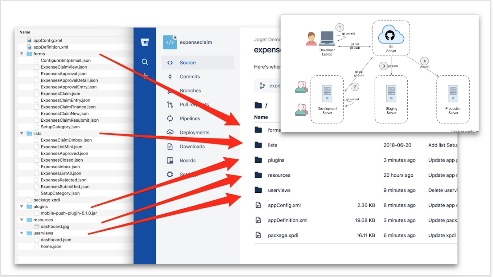
Task: Click the root folder icon in breadcrumb
Action: [258, 105]
